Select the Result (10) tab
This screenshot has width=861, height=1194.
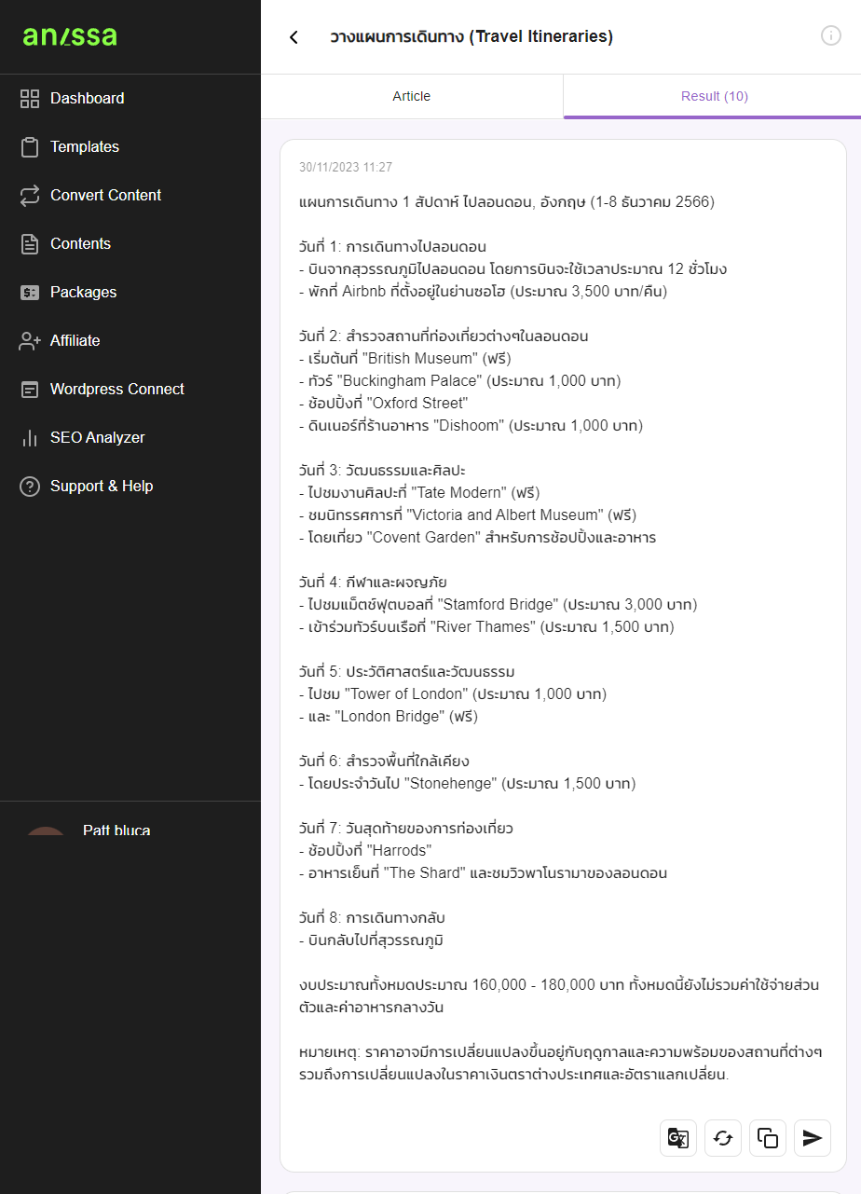pos(714,96)
